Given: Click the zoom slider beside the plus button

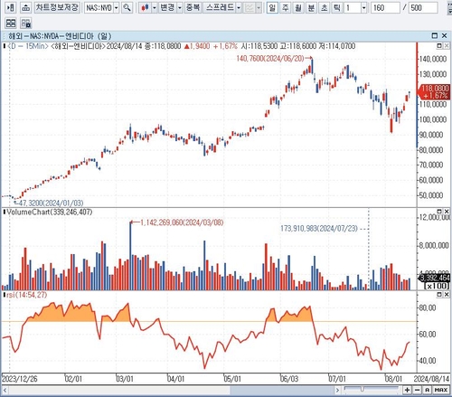Looking at the screenshot, I should 372,390.
